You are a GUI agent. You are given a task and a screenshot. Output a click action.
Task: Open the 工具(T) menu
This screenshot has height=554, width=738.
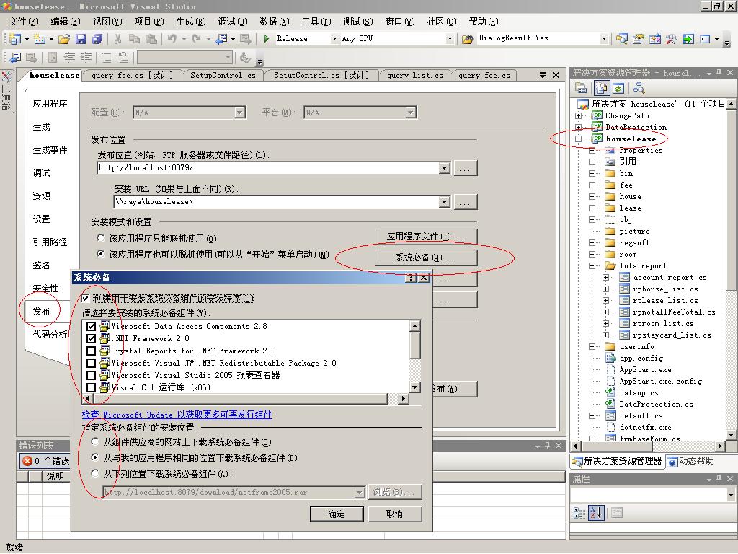[316, 22]
